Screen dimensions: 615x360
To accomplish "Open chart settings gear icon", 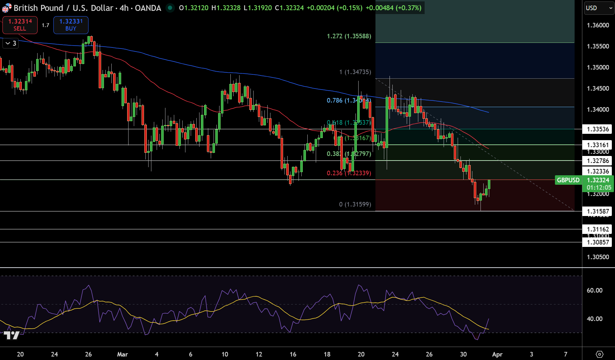I will 600,354.
